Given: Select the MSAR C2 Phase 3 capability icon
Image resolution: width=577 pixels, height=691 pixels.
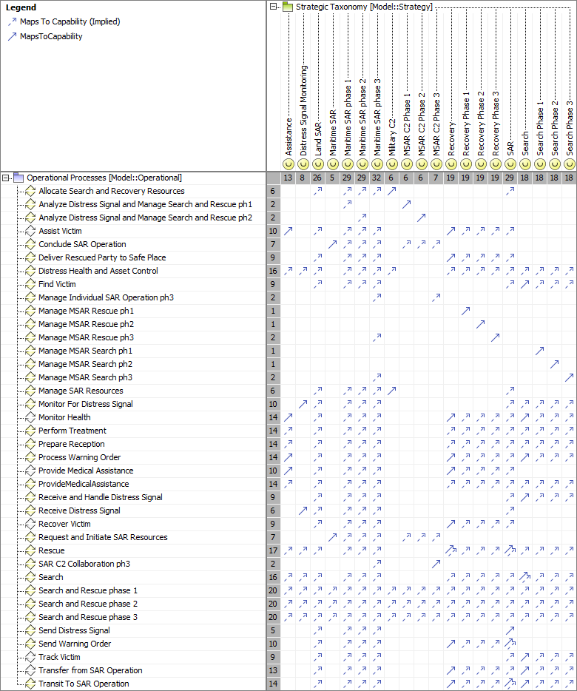Looking at the screenshot, I should tap(436, 164).
